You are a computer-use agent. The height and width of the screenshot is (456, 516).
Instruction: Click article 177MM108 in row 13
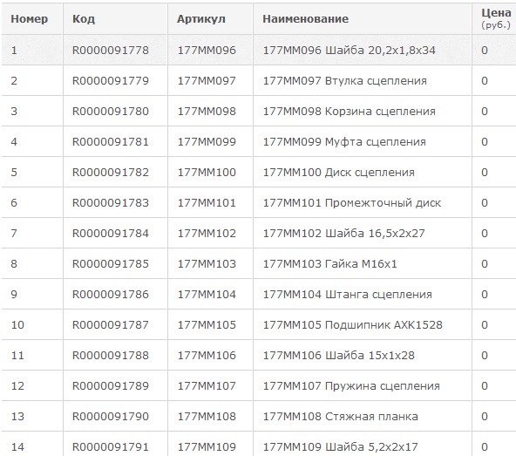(x=207, y=417)
